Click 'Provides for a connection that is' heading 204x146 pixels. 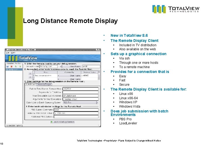point(140,72)
